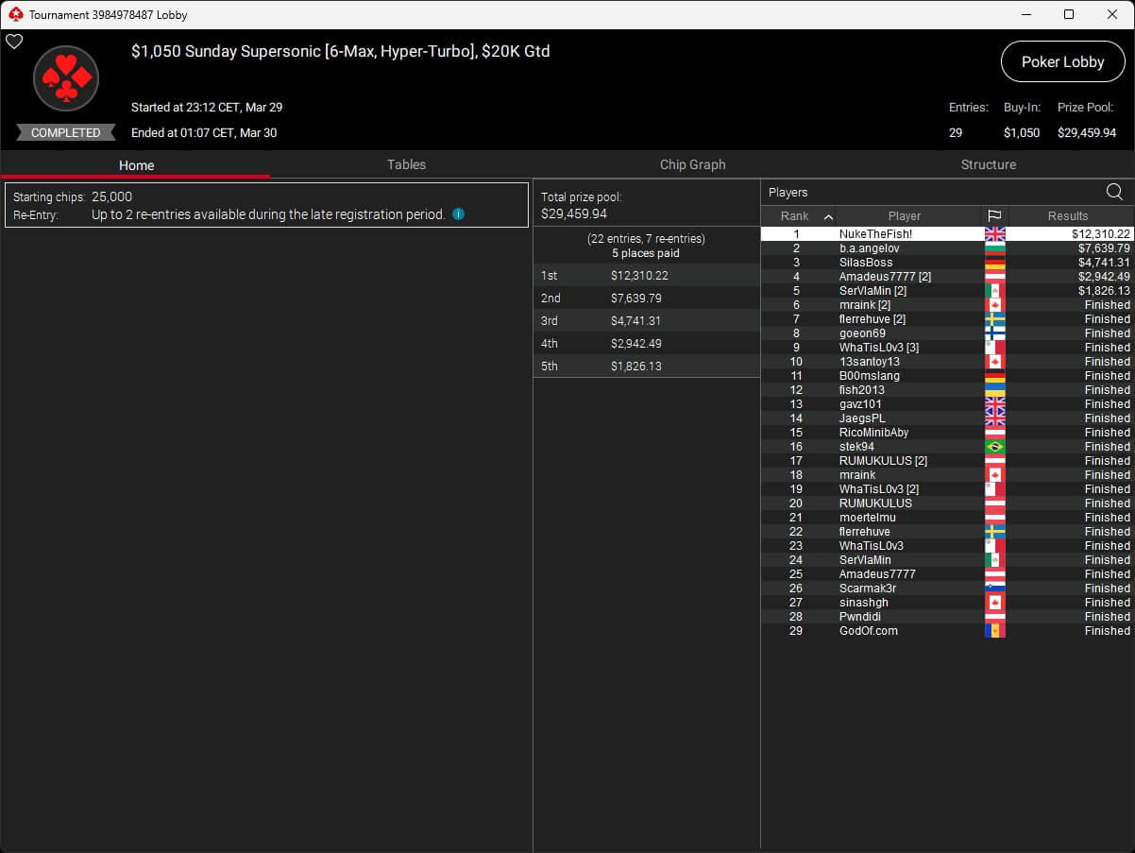Click the heart favorite icon
1135x853 pixels.
tap(14, 42)
